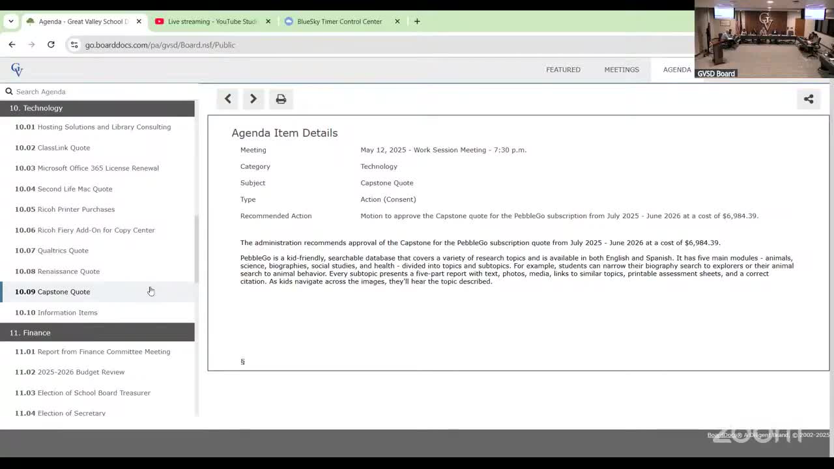Open the tab search dropdown arrow

click(x=11, y=21)
